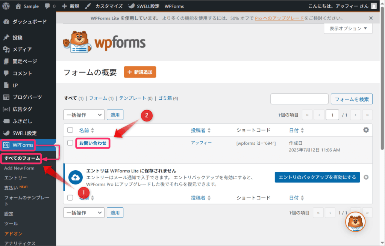Image resolution: width=385 pixels, height=246 pixels.
Task: Open ふきだし in the sidebar
Action: 28,121
